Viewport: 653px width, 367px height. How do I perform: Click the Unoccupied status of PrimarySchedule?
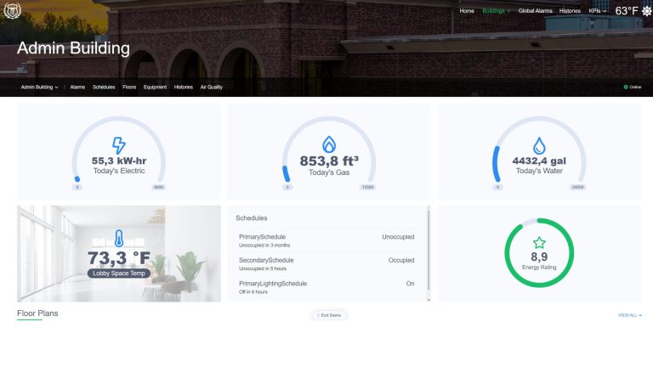(398, 237)
